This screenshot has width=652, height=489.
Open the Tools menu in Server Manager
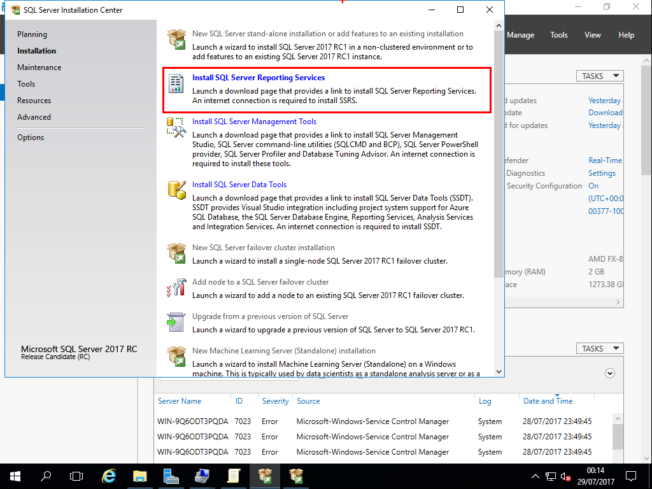click(x=558, y=35)
